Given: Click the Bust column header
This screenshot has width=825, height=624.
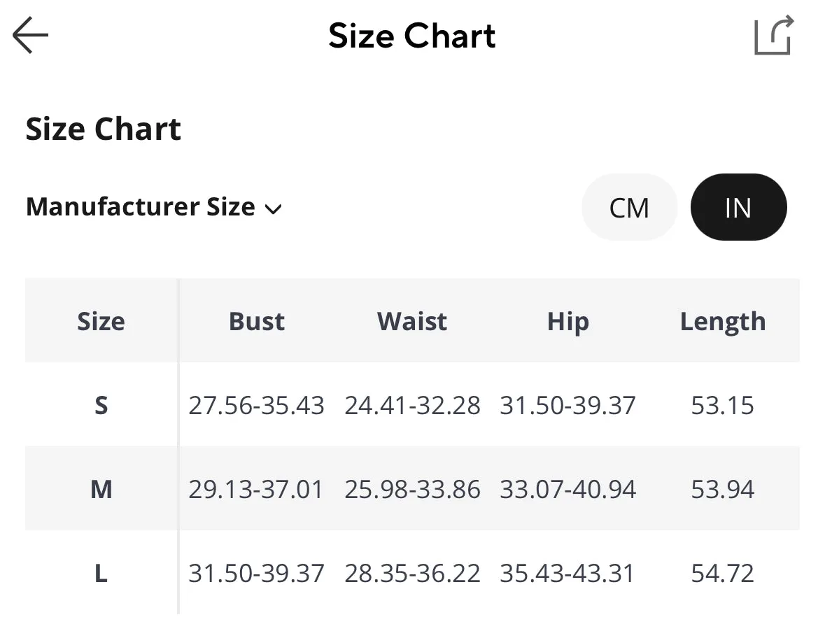Looking at the screenshot, I should 257,321.
